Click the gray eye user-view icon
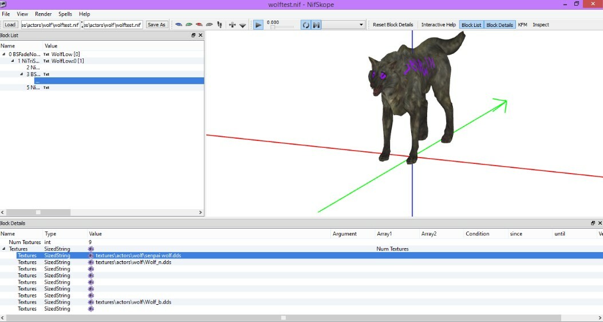603x322 pixels. point(209,25)
